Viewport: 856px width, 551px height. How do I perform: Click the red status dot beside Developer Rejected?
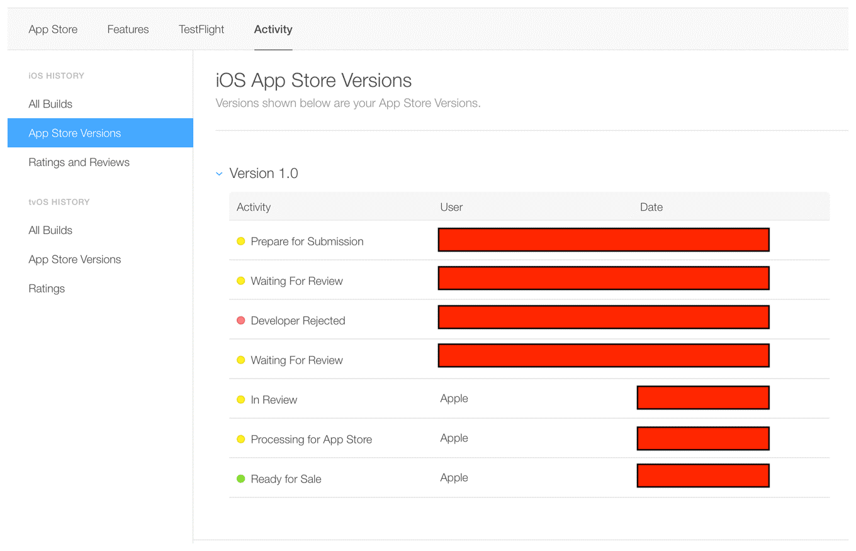241,320
